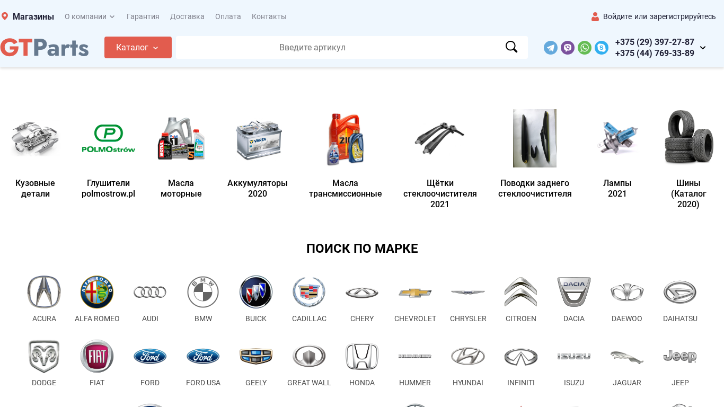Click the CHEVROLET brand label
This screenshot has width=724, height=407.
415,318
